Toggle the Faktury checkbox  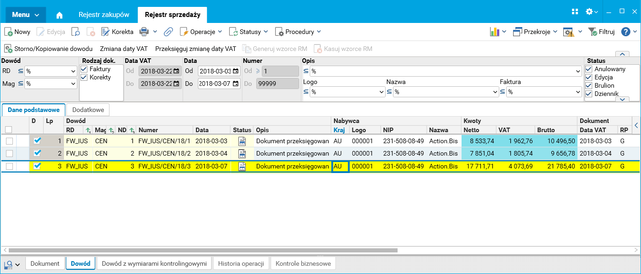(x=84, y=69)
